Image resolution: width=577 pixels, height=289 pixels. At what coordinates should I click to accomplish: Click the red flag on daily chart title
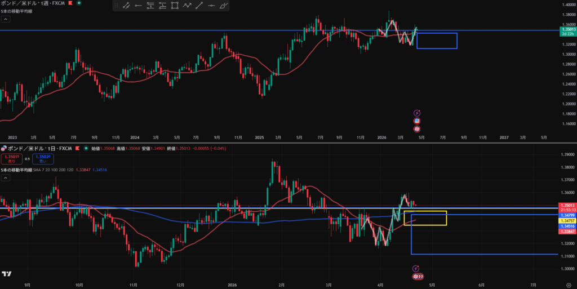point(77,149)
